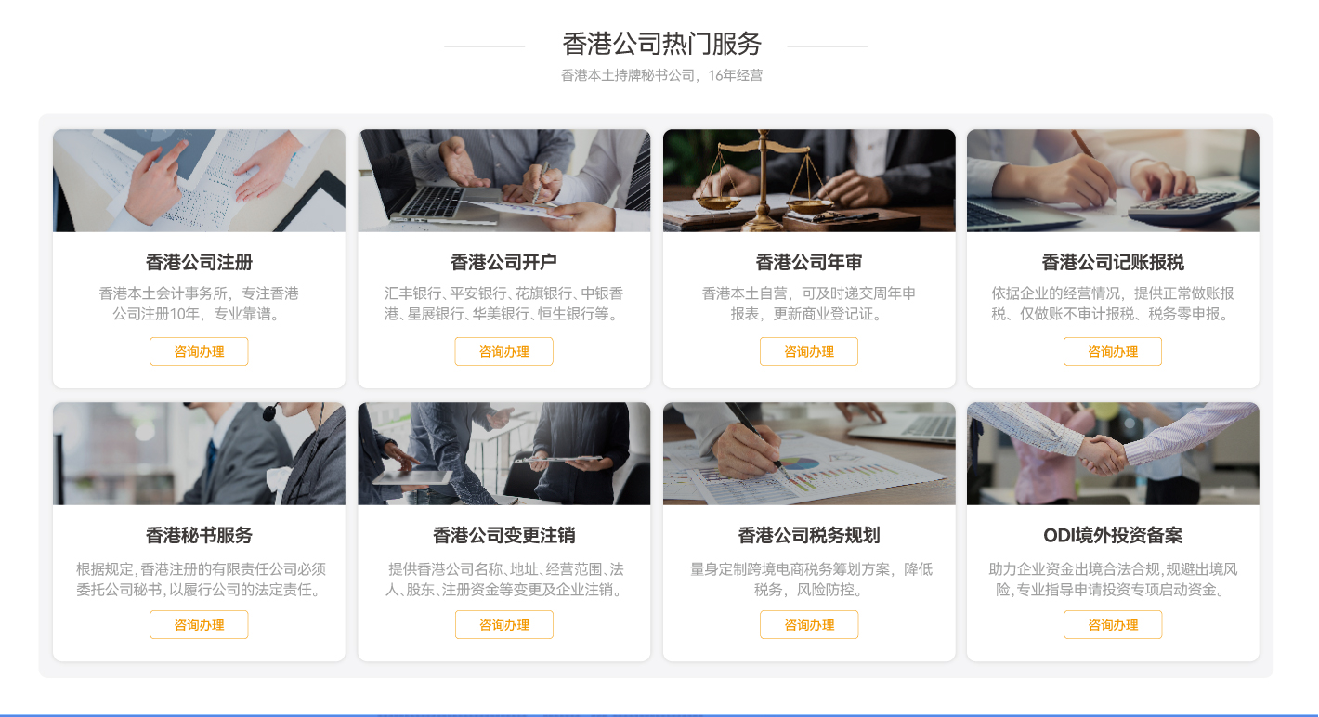
Task: Click 咨询办理 button under 香港公司记账报税
Action: 1113,351
